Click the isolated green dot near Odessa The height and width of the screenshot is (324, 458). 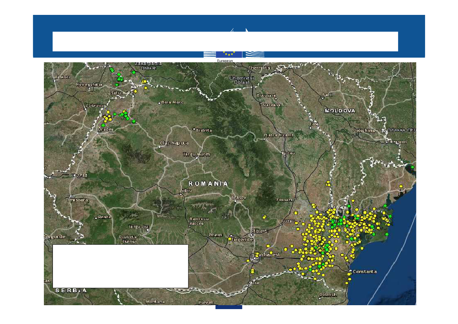(x=412, y=167)
